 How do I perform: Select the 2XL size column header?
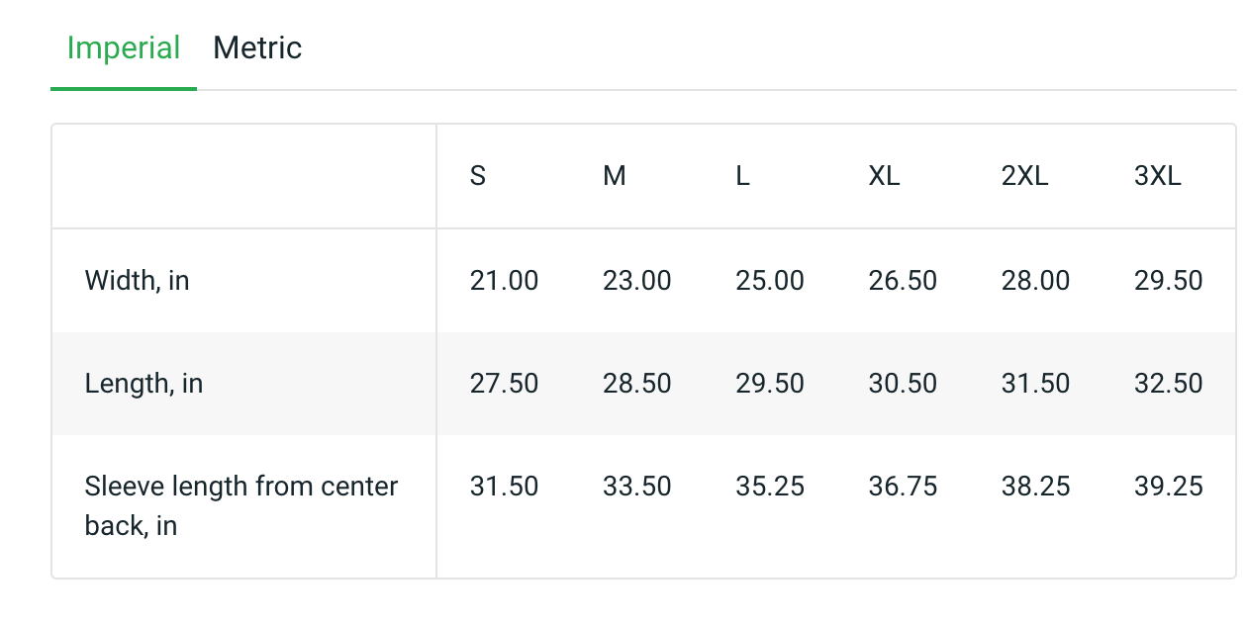coord(1024,177)
